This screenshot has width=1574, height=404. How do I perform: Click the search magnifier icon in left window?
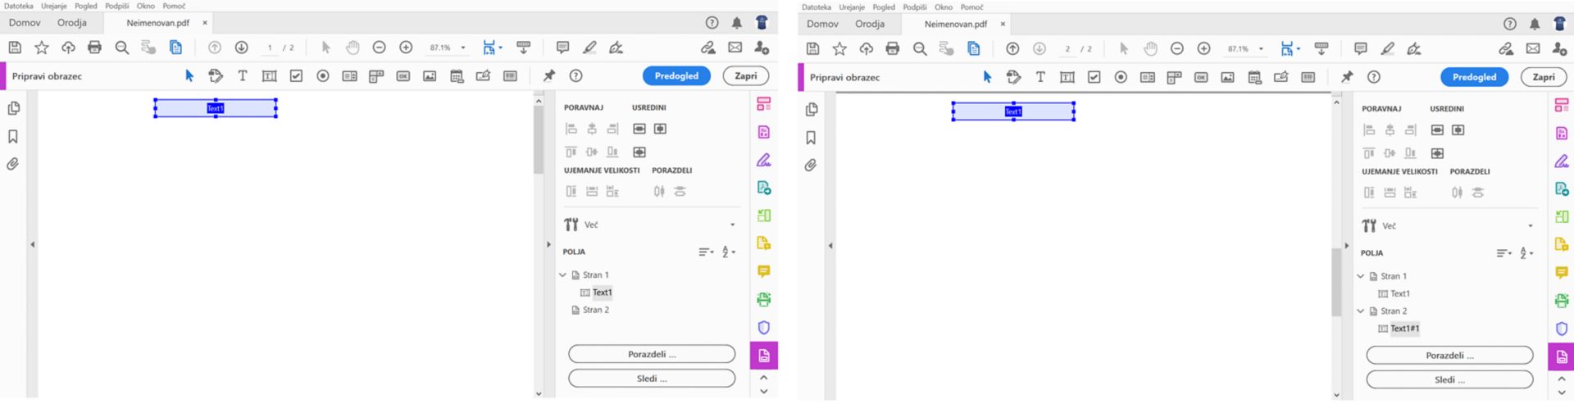point(121,48)
